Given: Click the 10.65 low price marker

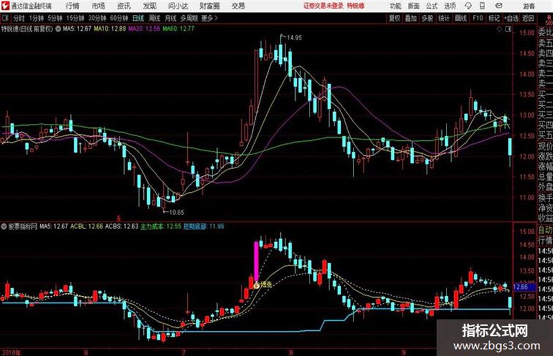Looking at the screenshot, I should tap(176, 212).
